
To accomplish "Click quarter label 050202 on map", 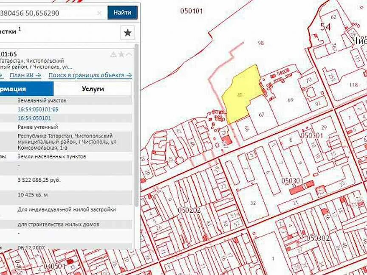I will (x=189, y=210).
